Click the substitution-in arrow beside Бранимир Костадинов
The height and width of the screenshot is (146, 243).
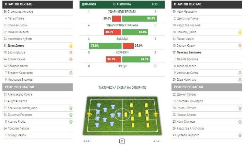pyautogui.click(x=71, y=108)
